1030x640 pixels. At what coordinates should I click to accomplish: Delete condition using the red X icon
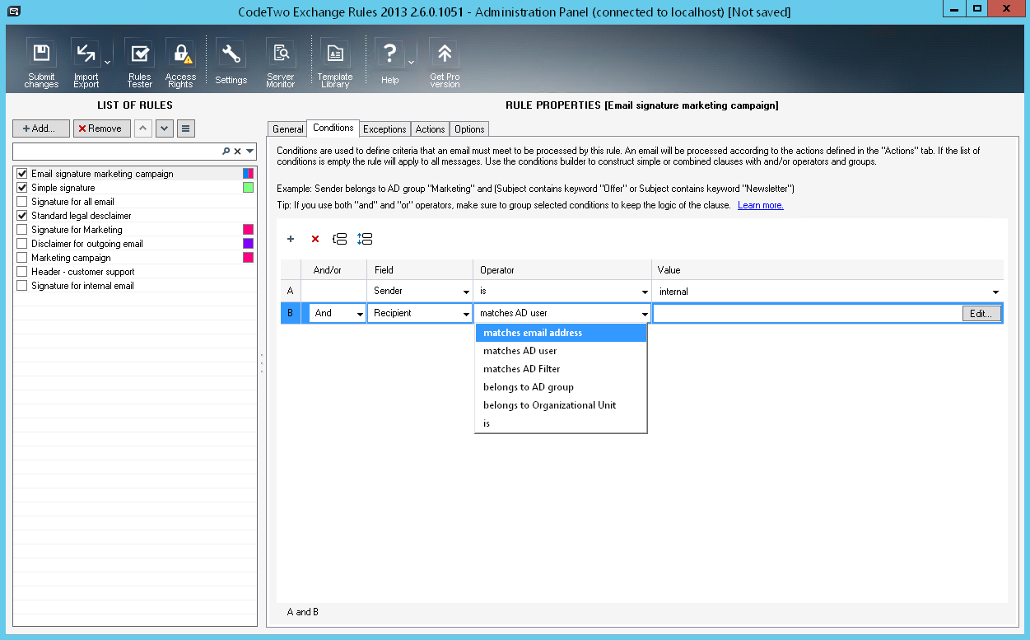315,239
